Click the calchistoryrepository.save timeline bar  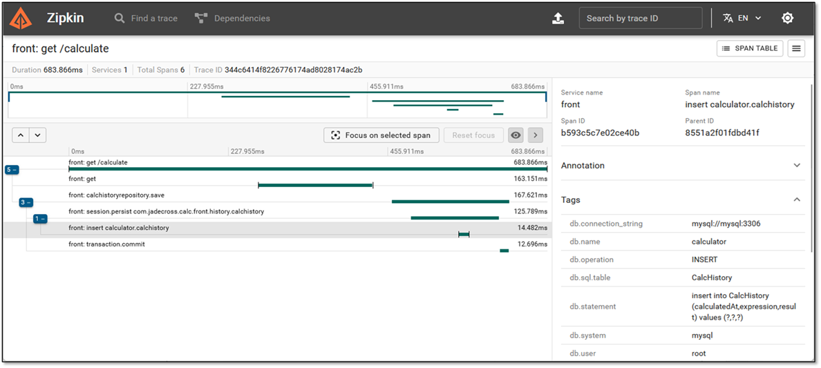[x=451, y=202]
